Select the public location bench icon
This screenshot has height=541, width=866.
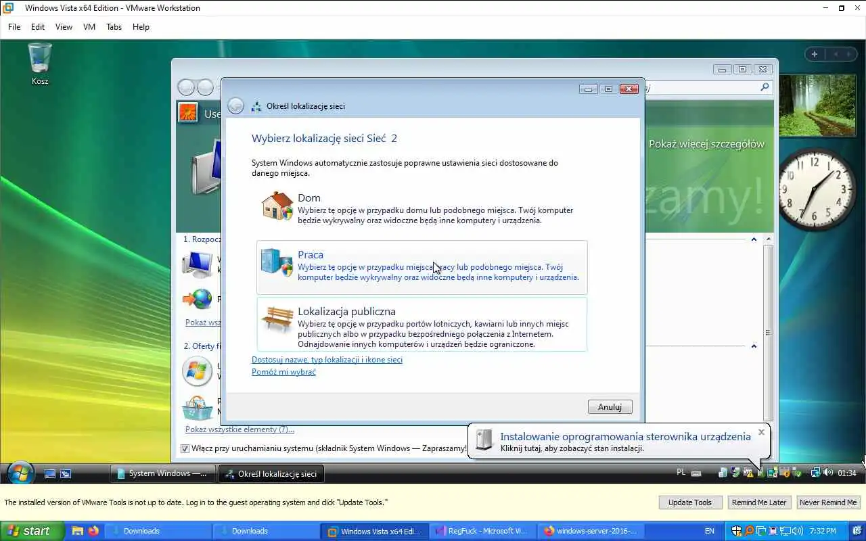[x=277, y=319]
